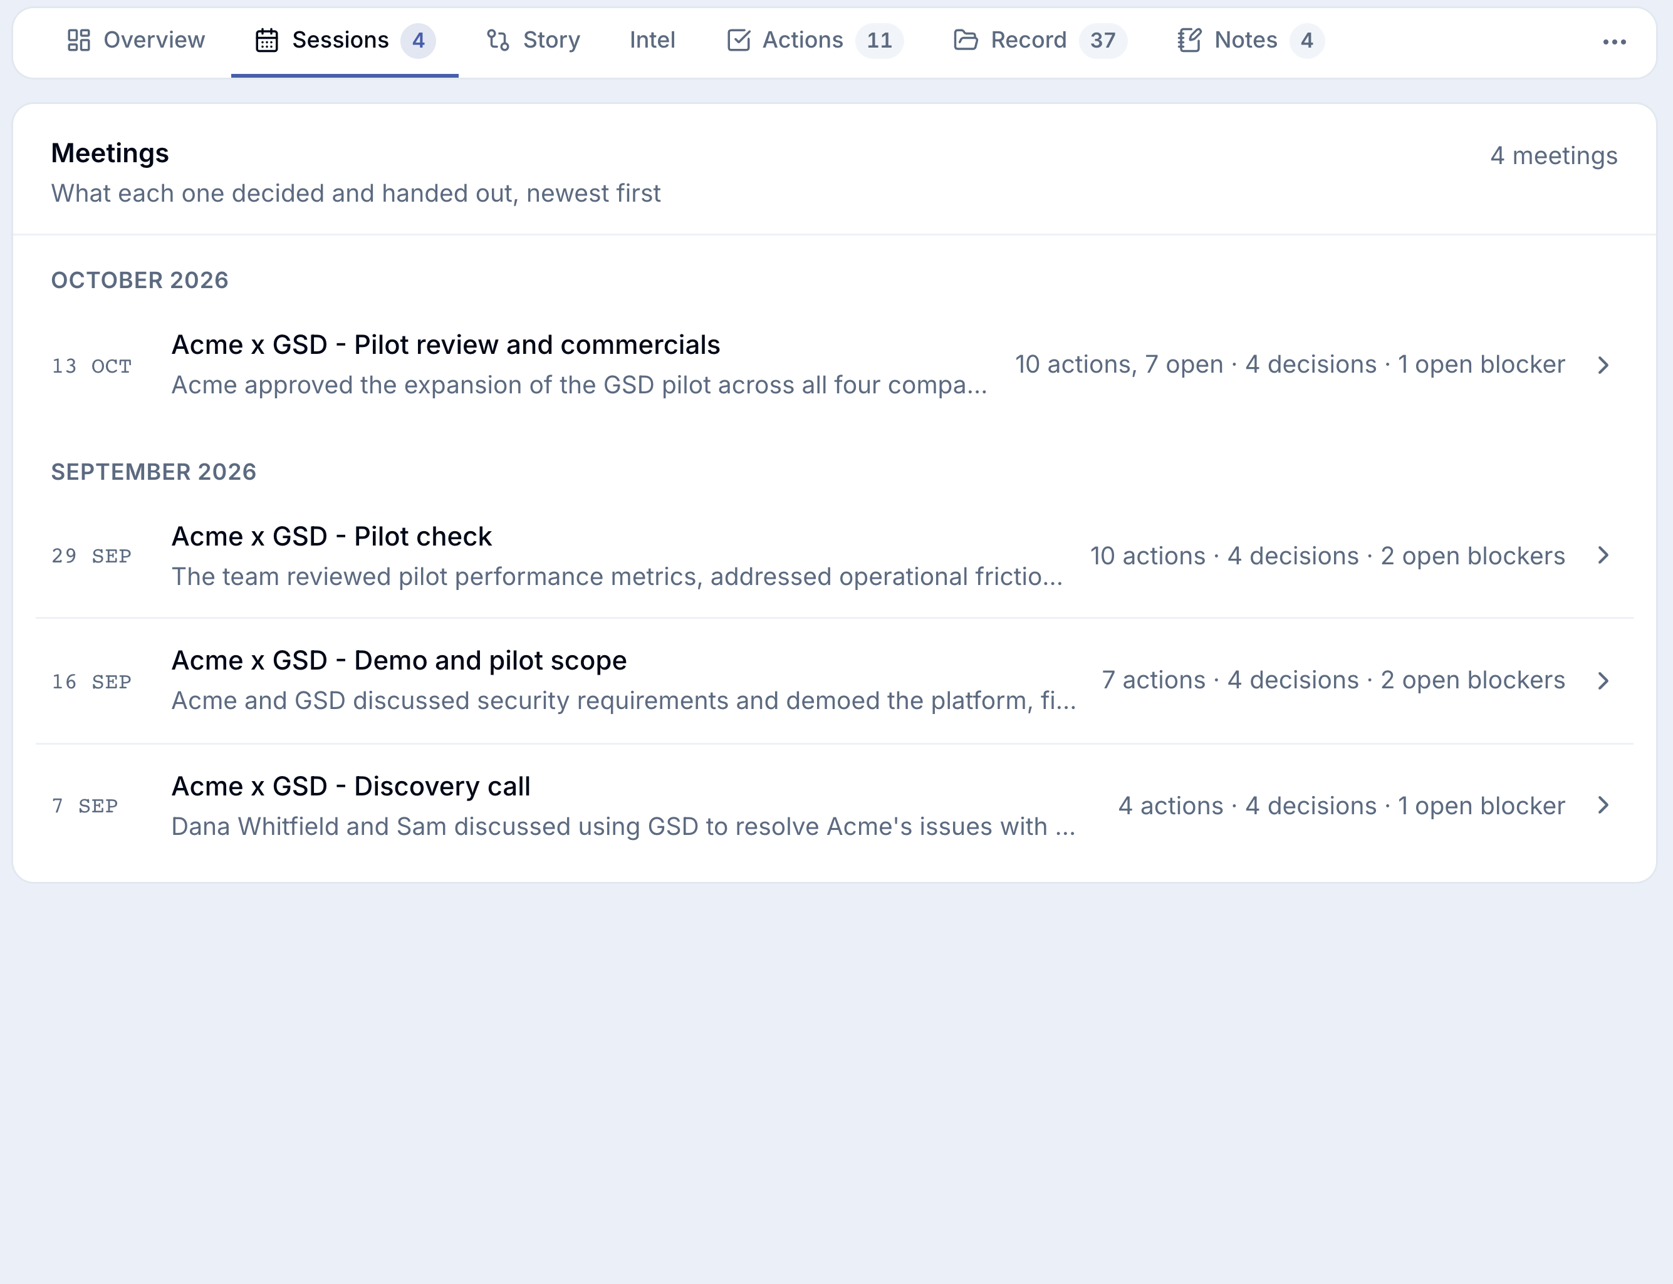Open Acme x GSD - Pilot check title
1673x1284 pixels.
point(331,537)
